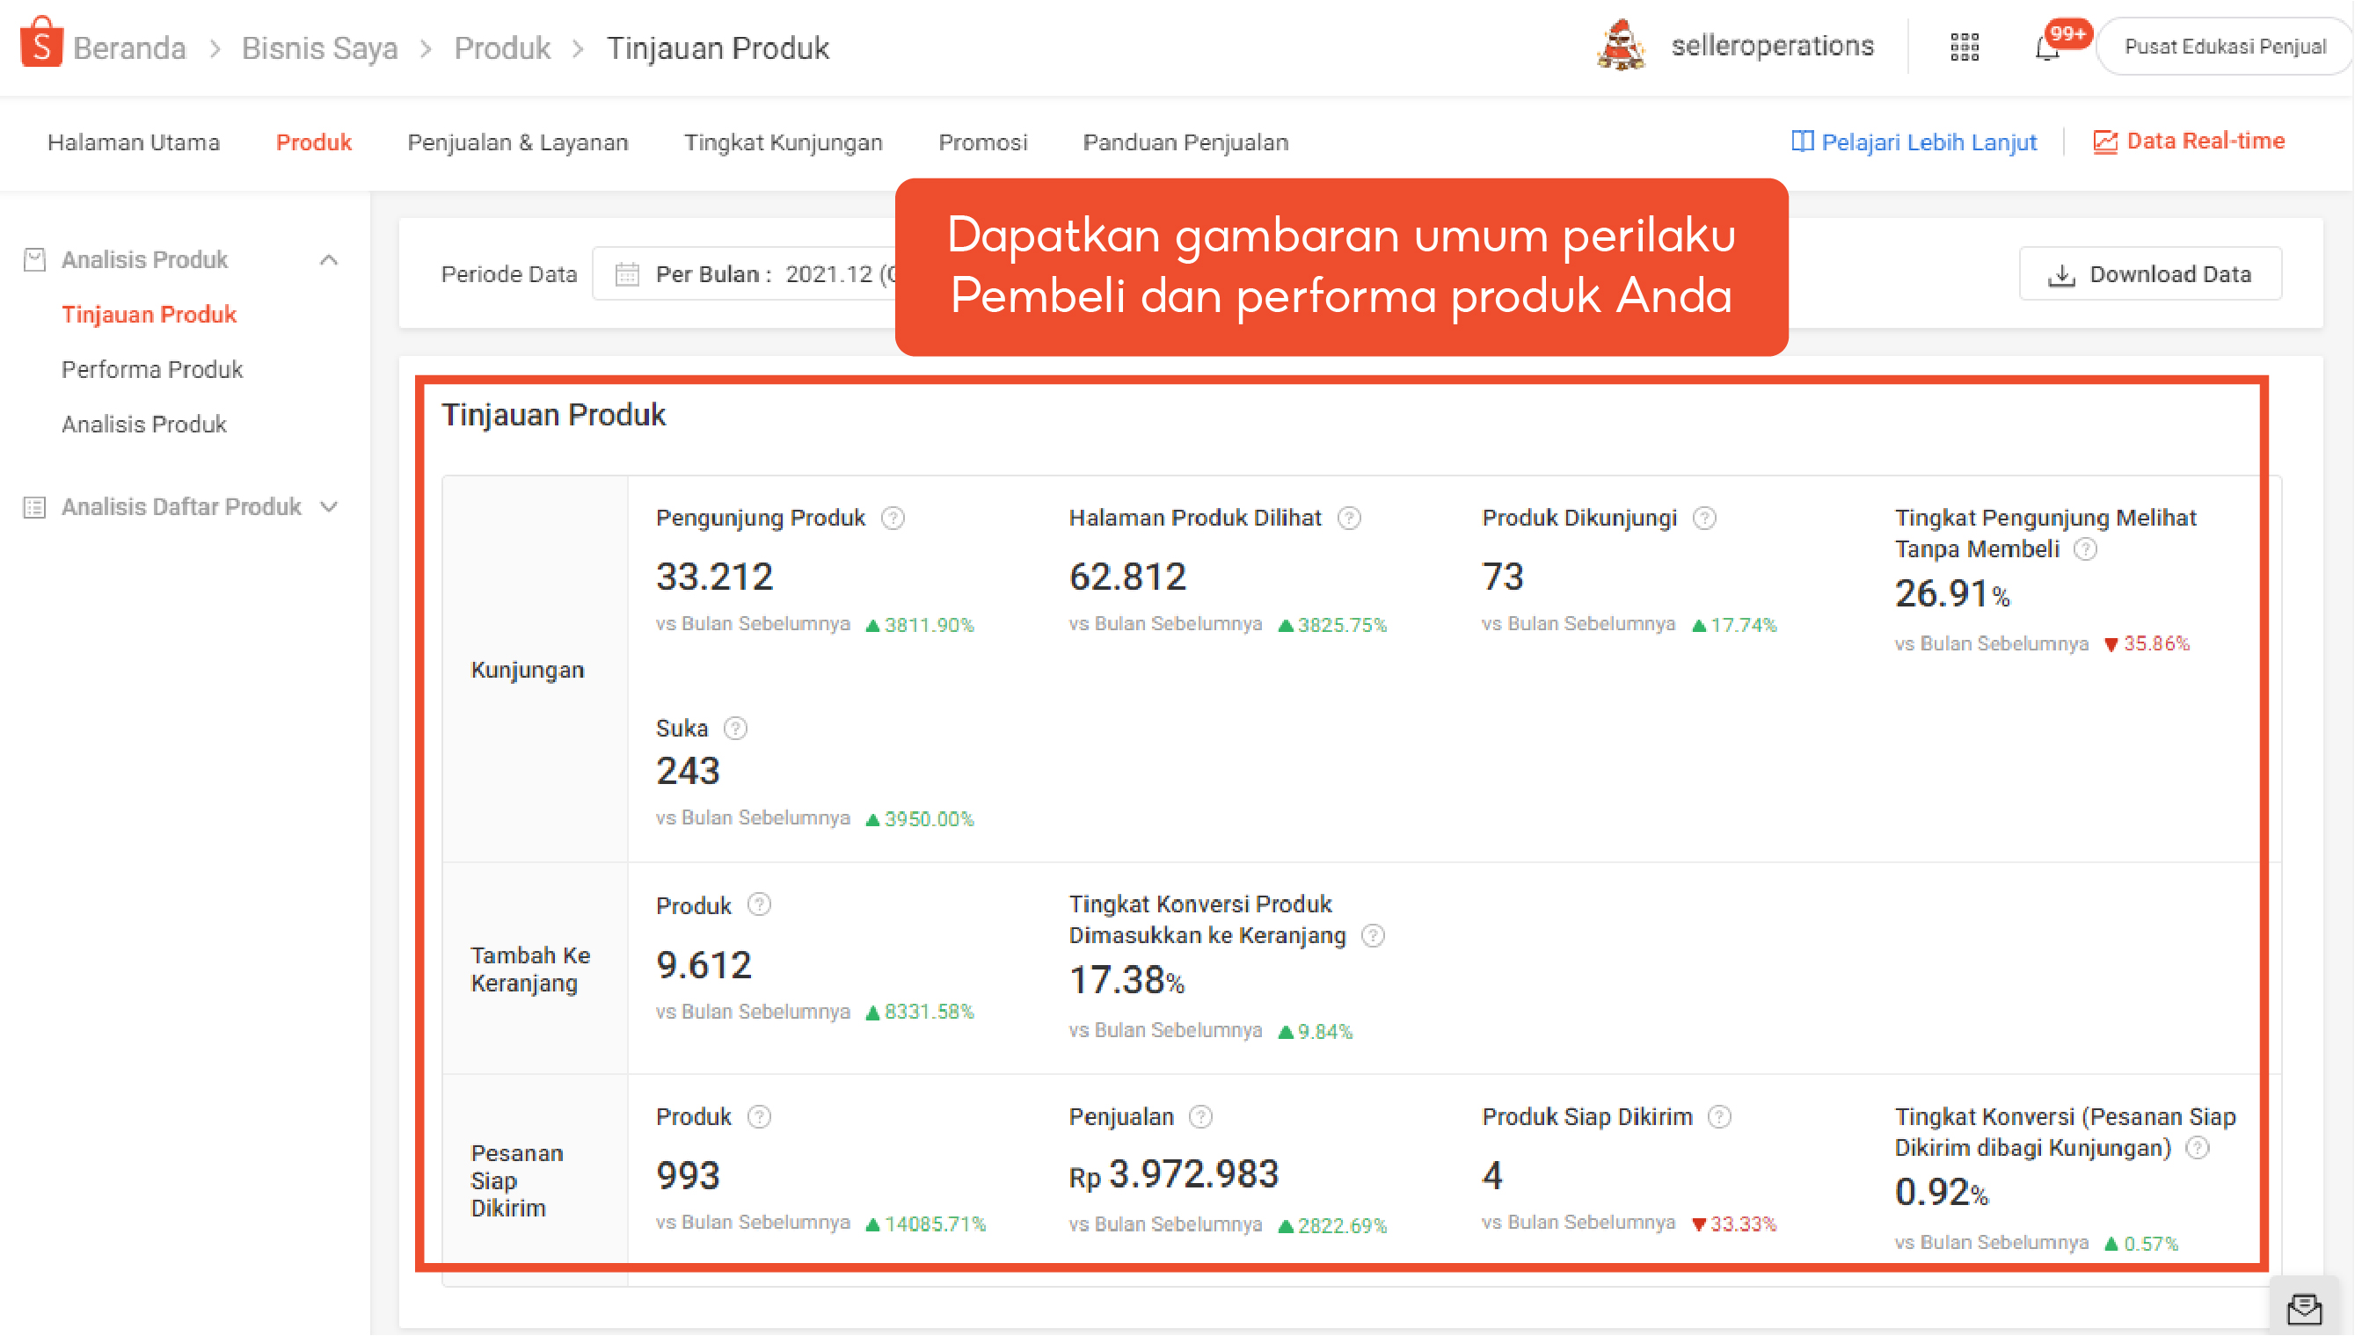Click help icon next to Pengunjung Produk
Viewport: 2355px width, 1336px height.
coord(892,519)
